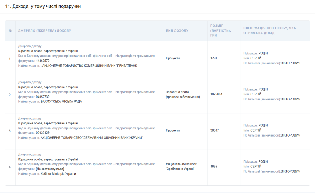Select the "Розмір (вартість), грн" column header

[x=220, y=31]
